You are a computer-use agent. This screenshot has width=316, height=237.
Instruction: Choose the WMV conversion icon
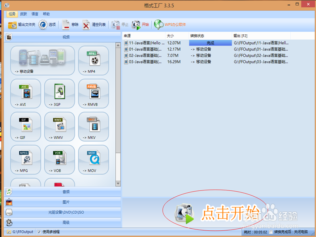point(60,126)
